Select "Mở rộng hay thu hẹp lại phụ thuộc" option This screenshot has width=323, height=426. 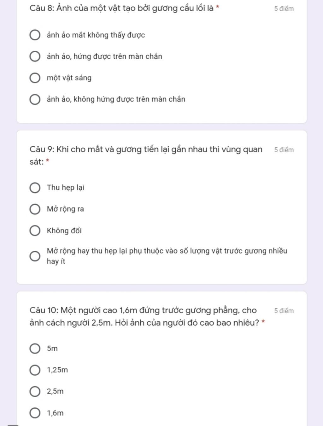tap(35, 256)
